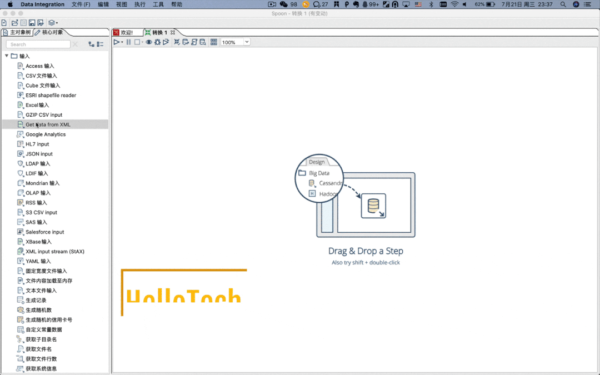Stop the transformation with square icon
600x375 pixels.
tap(137, 42)
